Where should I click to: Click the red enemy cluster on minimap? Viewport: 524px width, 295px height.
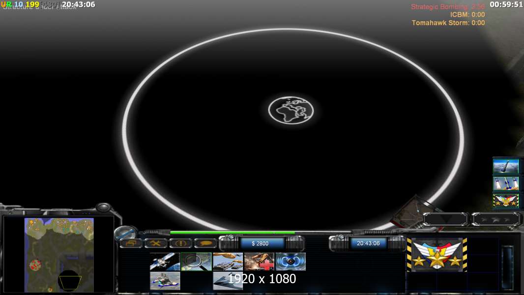[x=35, y=265]
